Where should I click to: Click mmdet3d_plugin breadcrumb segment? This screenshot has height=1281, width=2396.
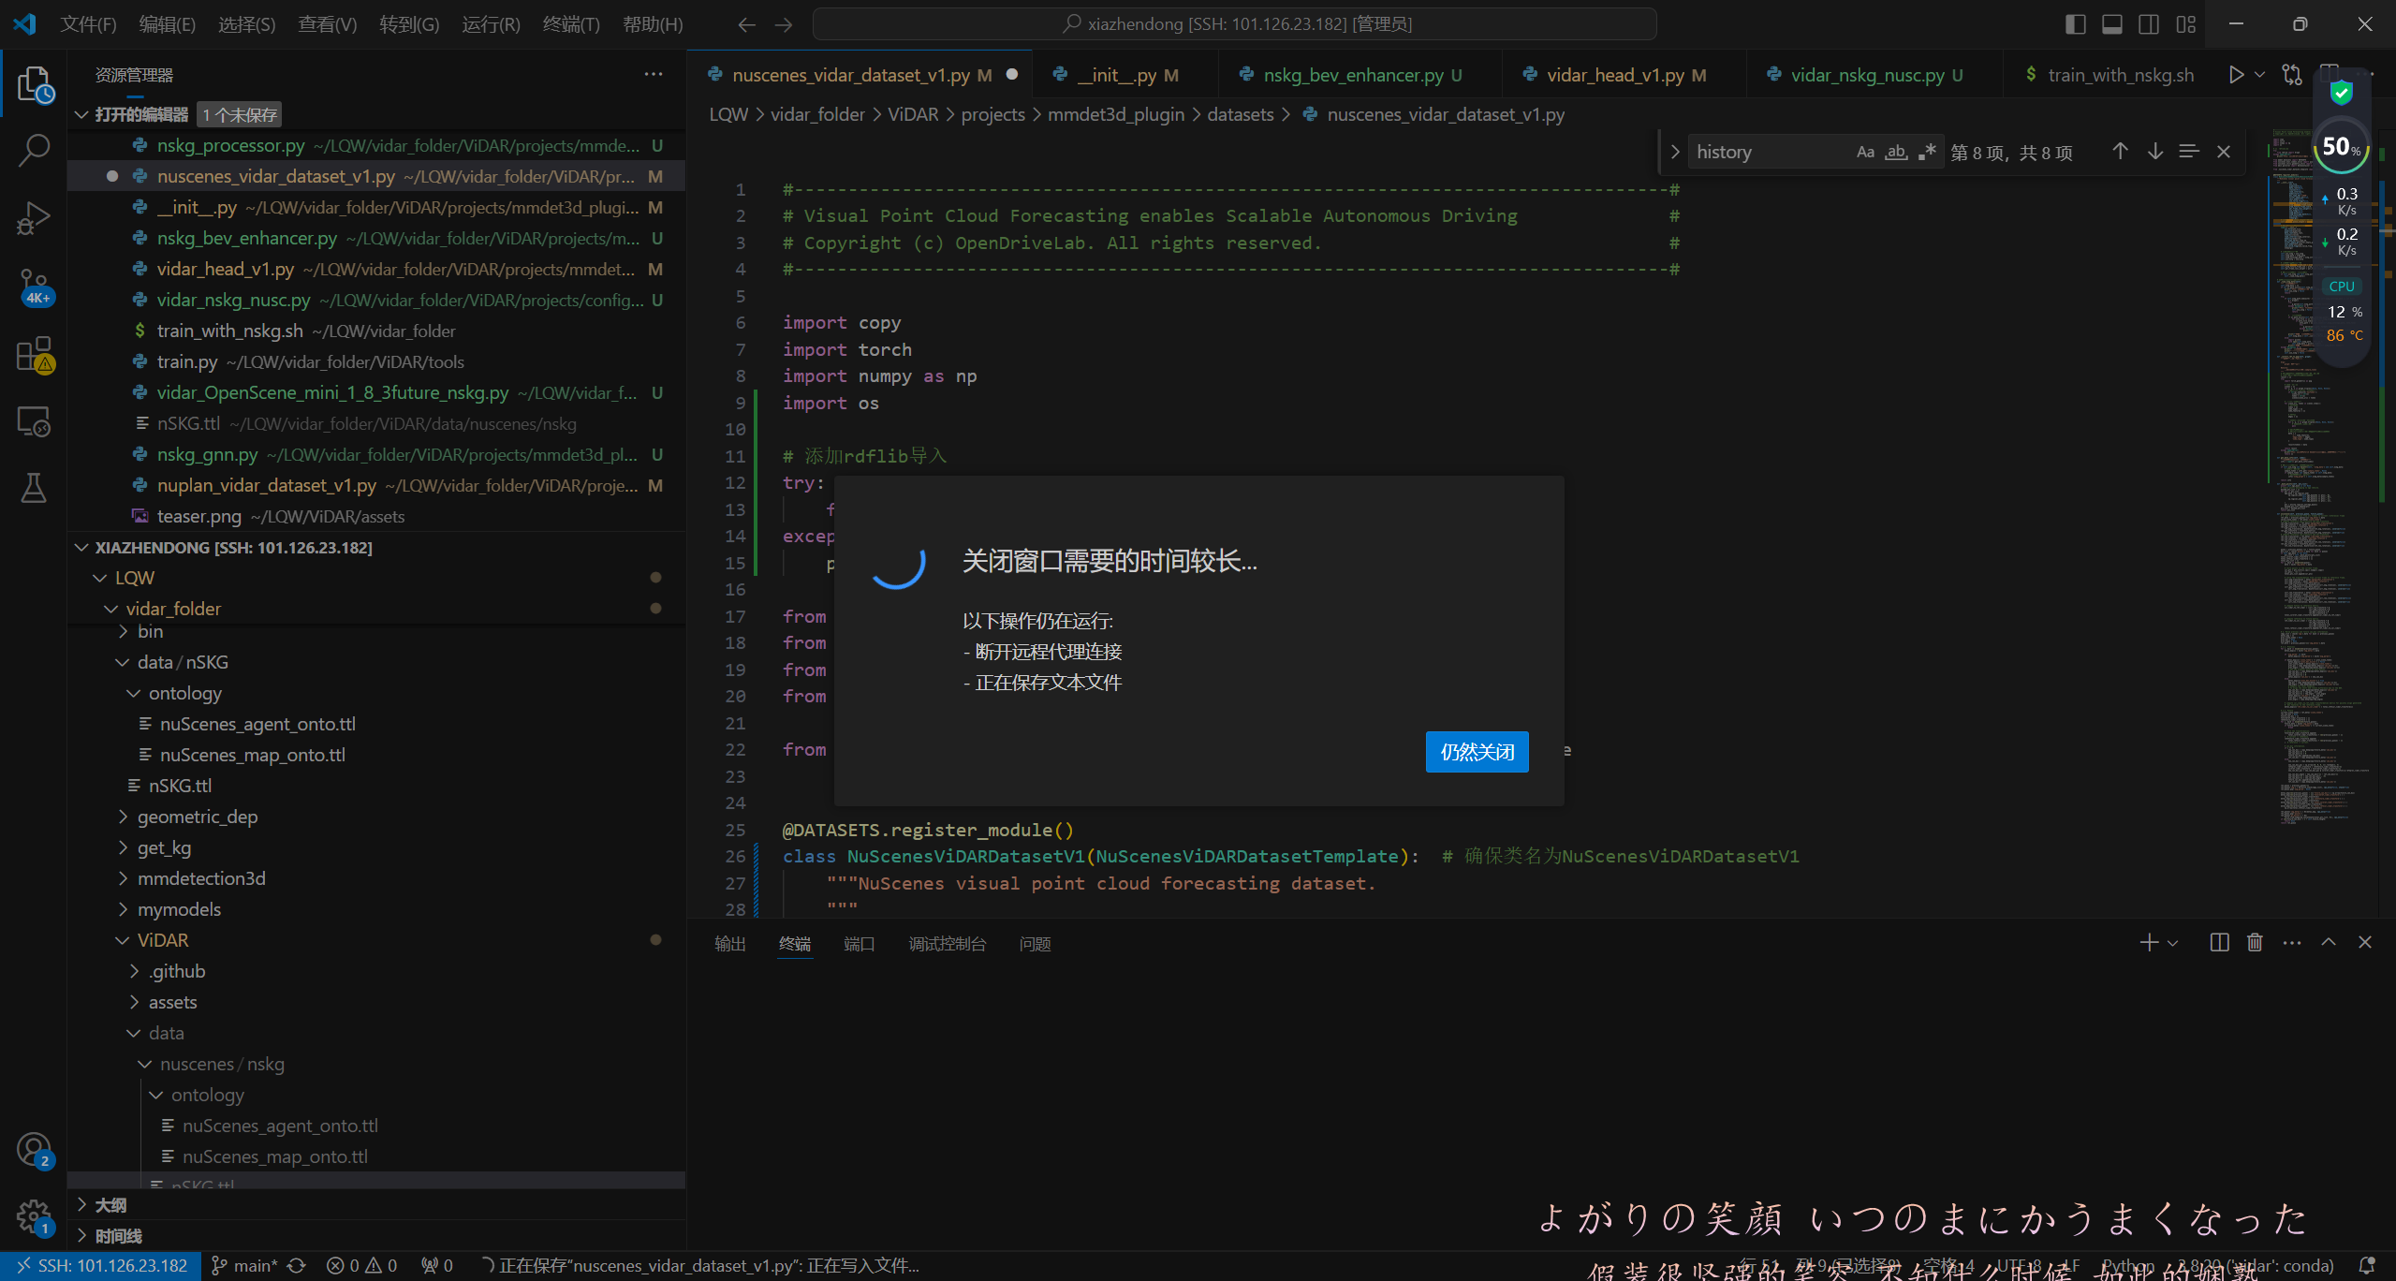(1116, 114)
